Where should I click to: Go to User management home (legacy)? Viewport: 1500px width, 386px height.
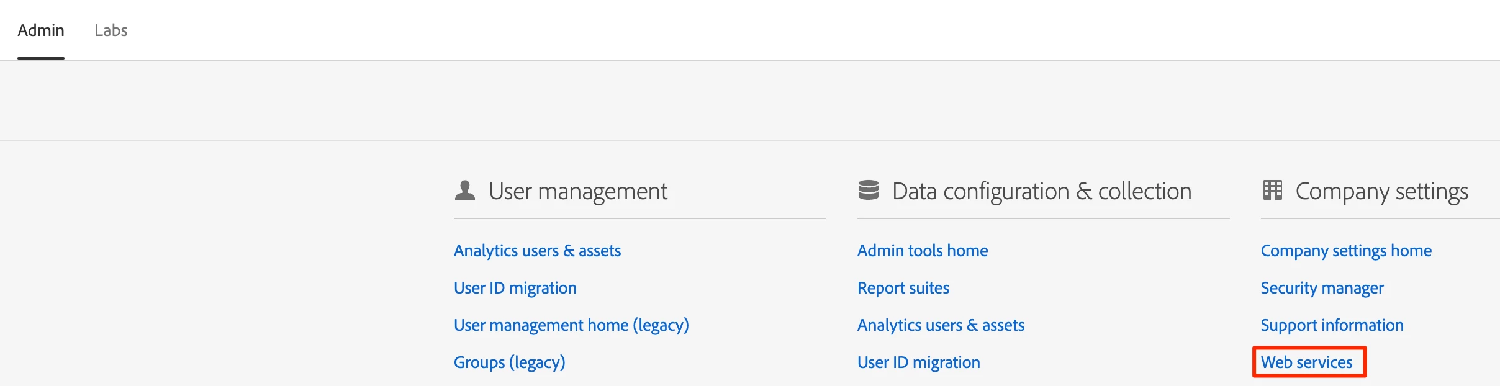(x=571, y=325)
